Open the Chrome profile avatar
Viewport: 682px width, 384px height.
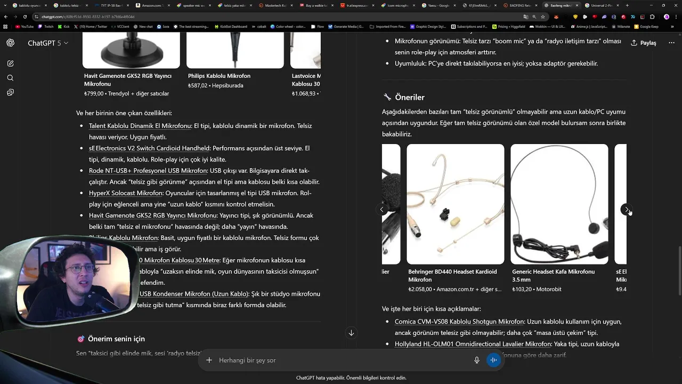(666, 17)
